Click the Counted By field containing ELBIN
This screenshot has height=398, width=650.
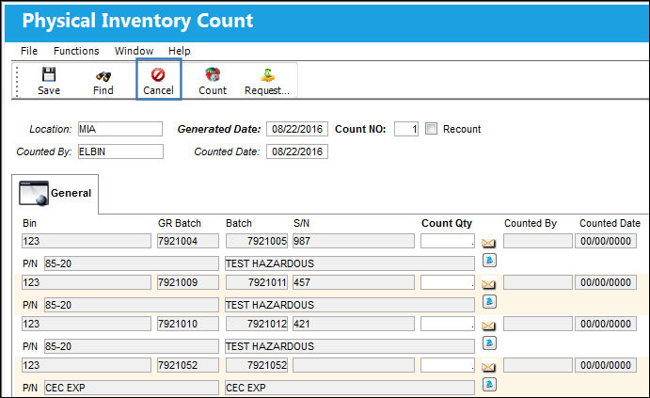[120, 151]
